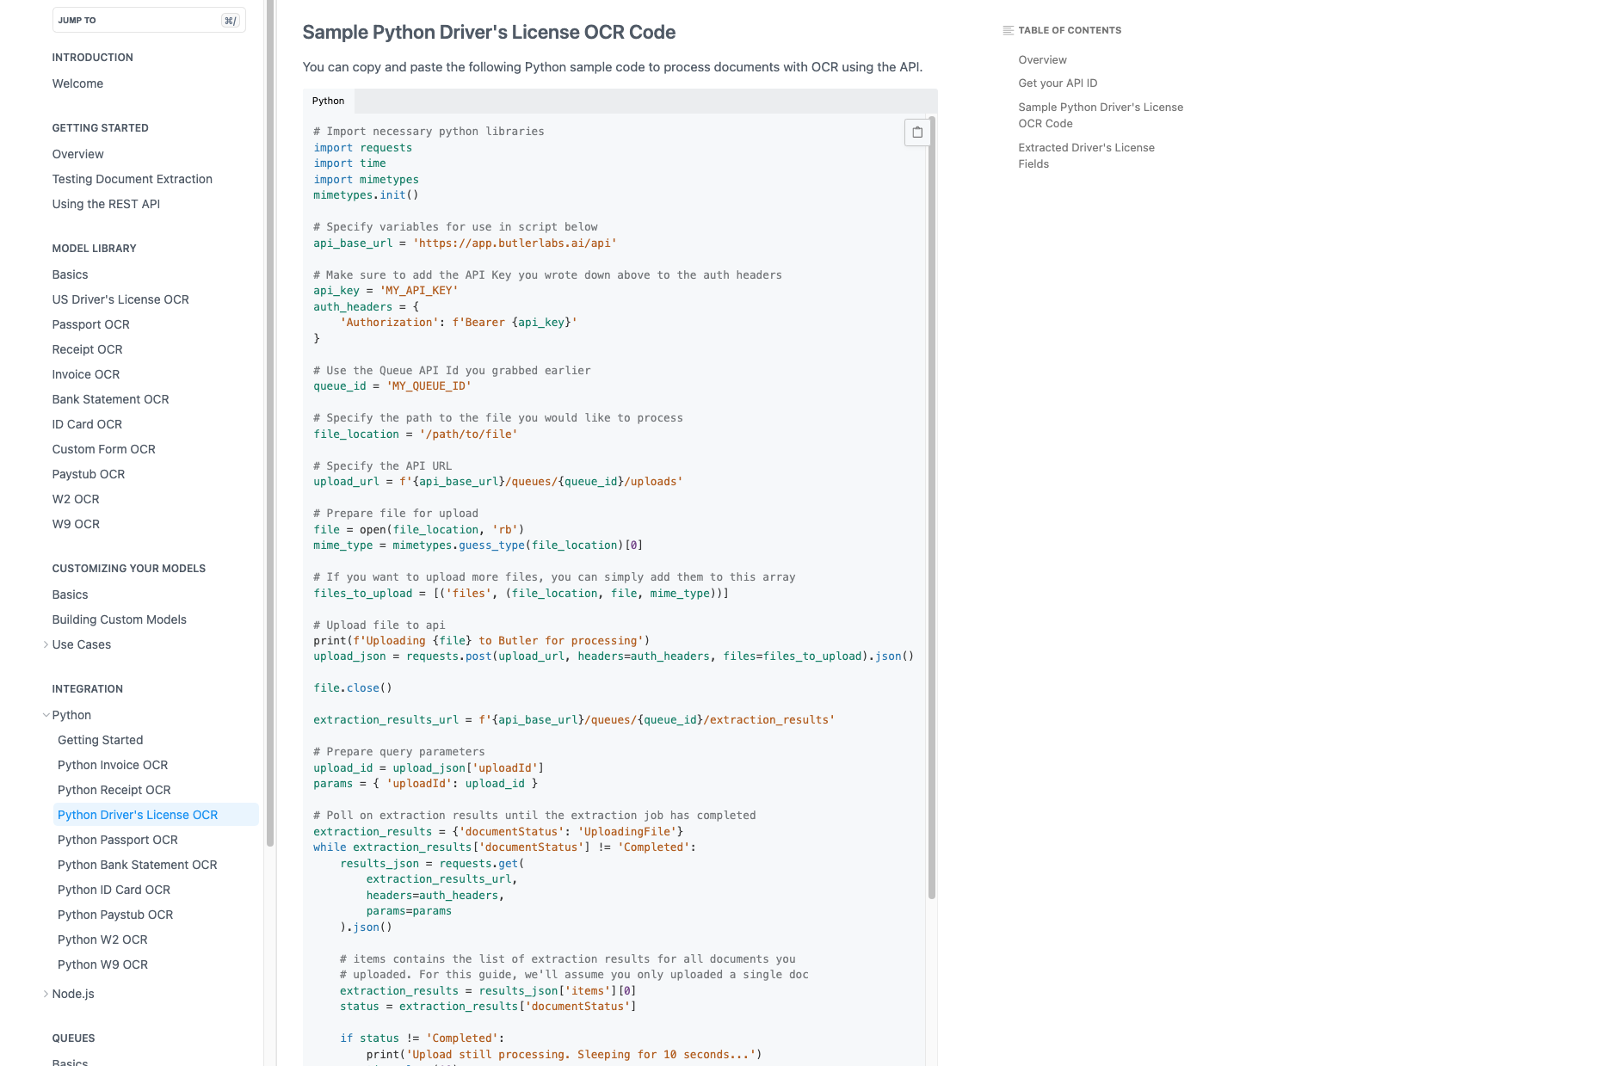
Task: Open Python Invoice OCR page
Action: [x=113, y=765]
